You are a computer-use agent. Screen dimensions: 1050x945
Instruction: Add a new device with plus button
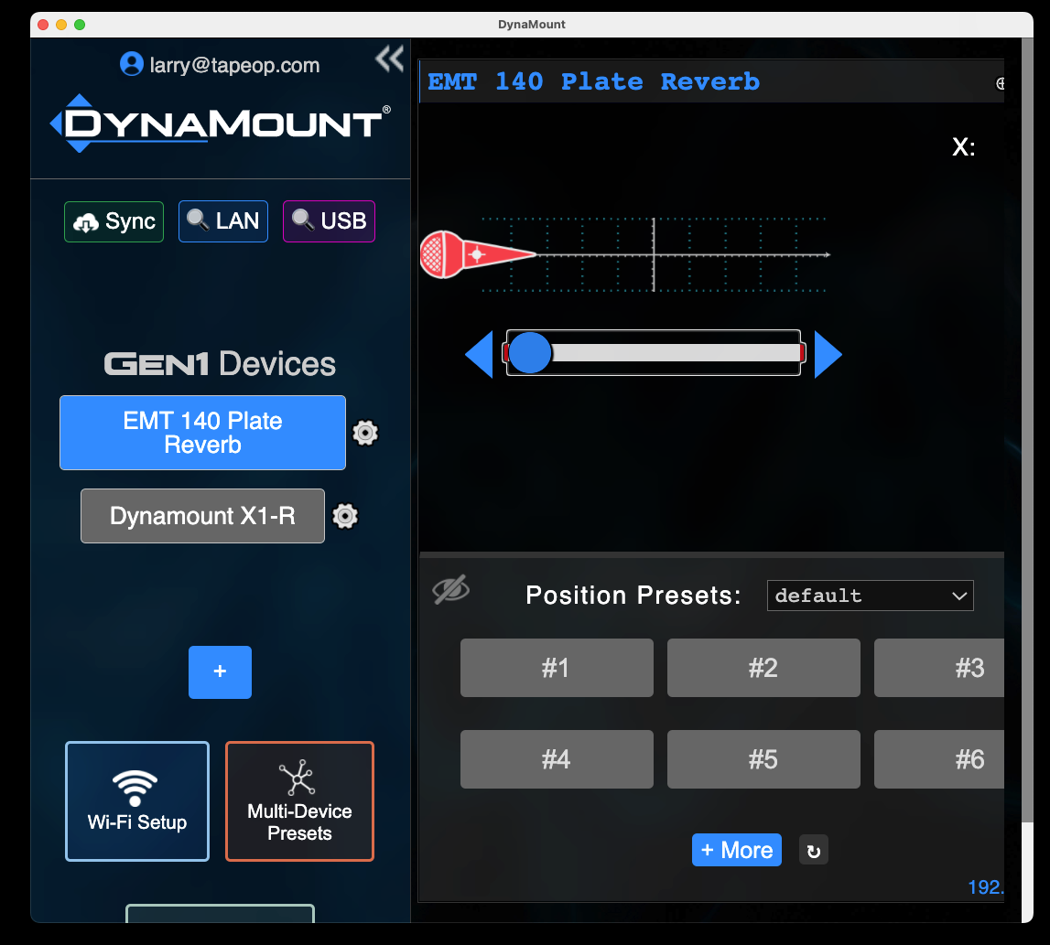point(221,672)
